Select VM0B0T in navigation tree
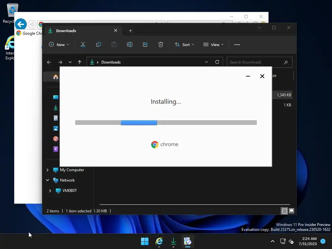 pos(69,191)
